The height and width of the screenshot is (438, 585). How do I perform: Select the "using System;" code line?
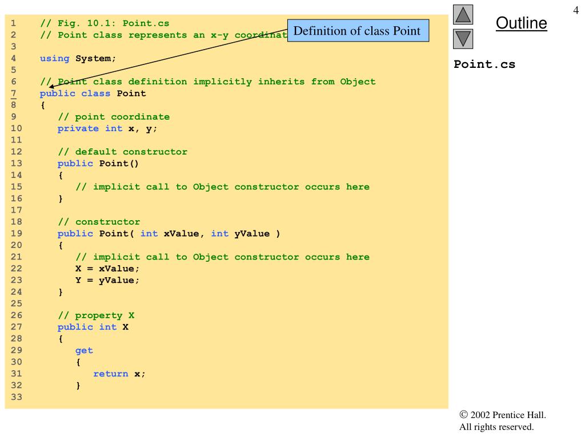pyautogui.click(x=78, y=59)
